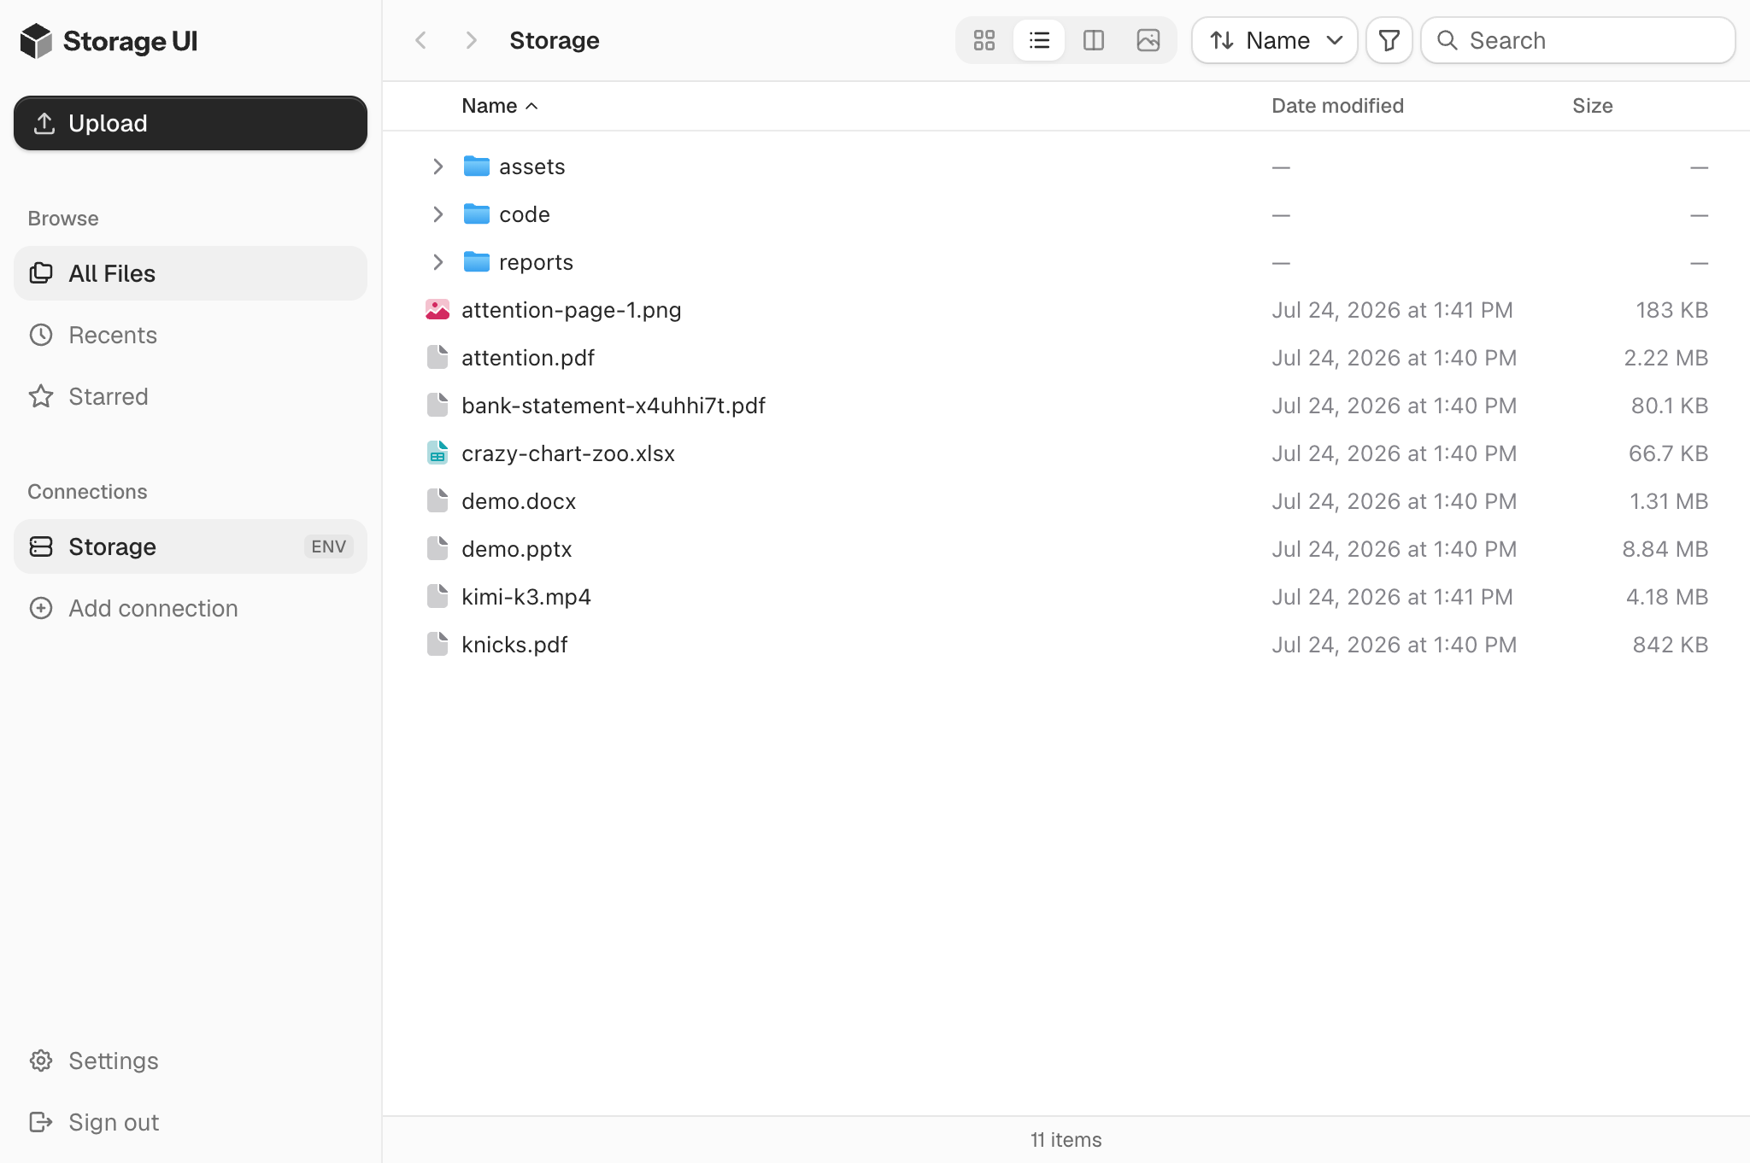
Task: Open Starred files
Action: pyautogui.click(x=191, y=396)
